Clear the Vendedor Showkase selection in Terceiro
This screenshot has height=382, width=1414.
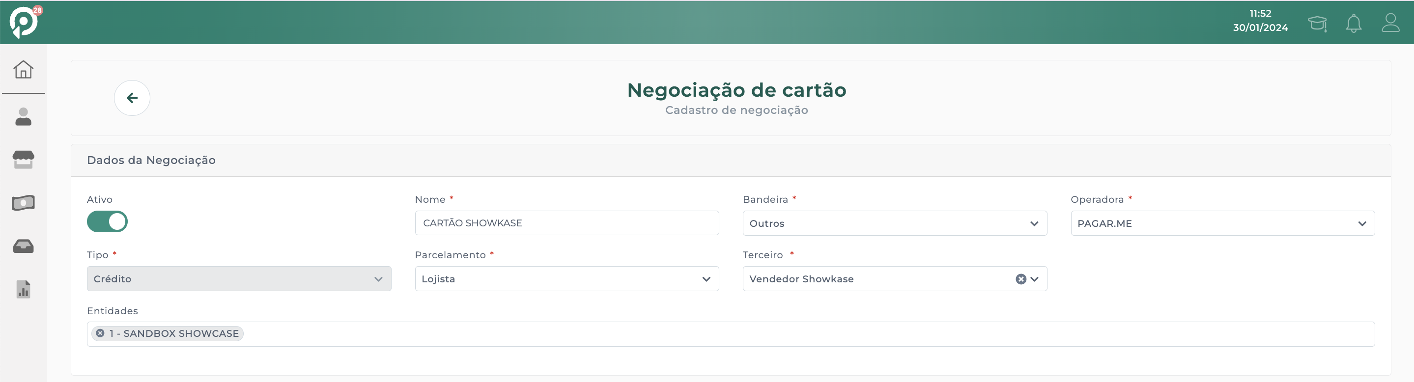click(x=1020, y=279)
